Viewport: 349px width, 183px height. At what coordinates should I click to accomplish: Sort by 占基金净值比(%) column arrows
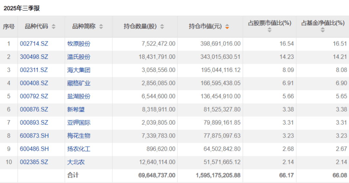pyautogui.click(x=323, y=30)
